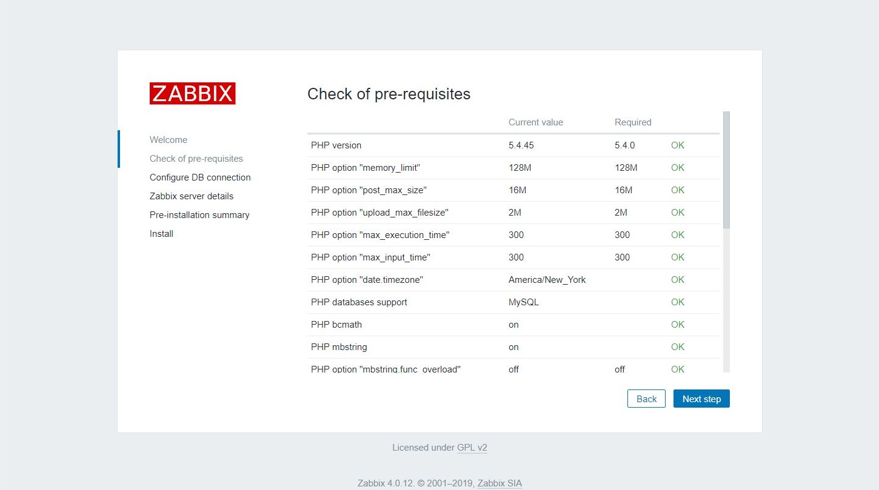Click the America/New_York value
Viewport: 879px width, 490px height.
[547, 280]
